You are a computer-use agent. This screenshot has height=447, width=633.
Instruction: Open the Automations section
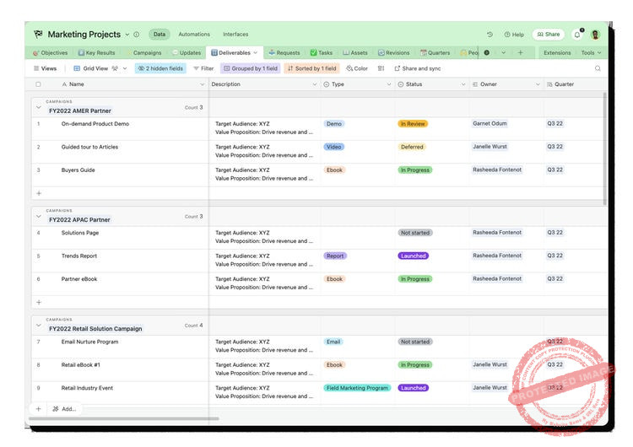pos(194,35)
